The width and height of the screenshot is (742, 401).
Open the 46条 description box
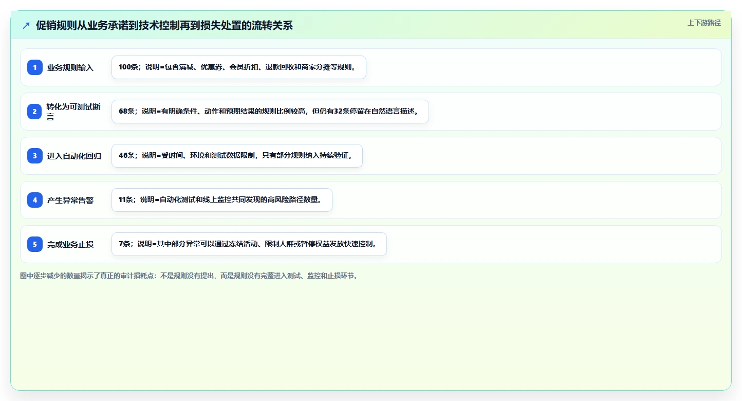pos(237,156)
